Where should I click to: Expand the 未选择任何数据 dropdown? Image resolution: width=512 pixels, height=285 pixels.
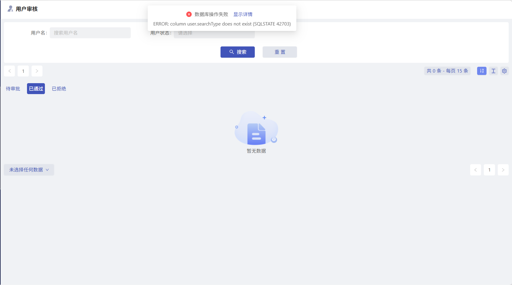[29, 170]
